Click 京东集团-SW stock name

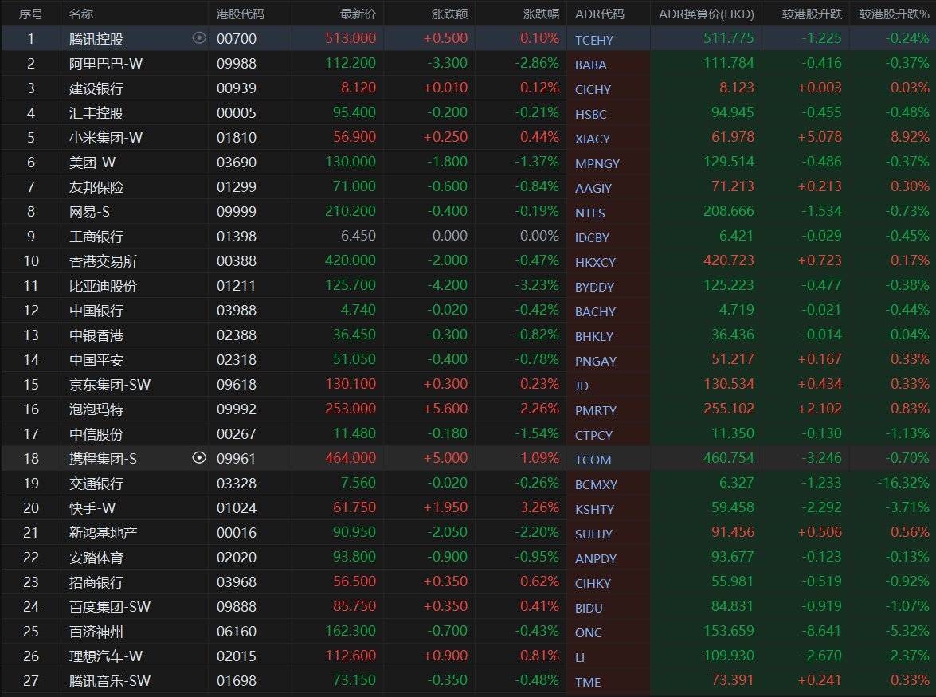point(110,384)
